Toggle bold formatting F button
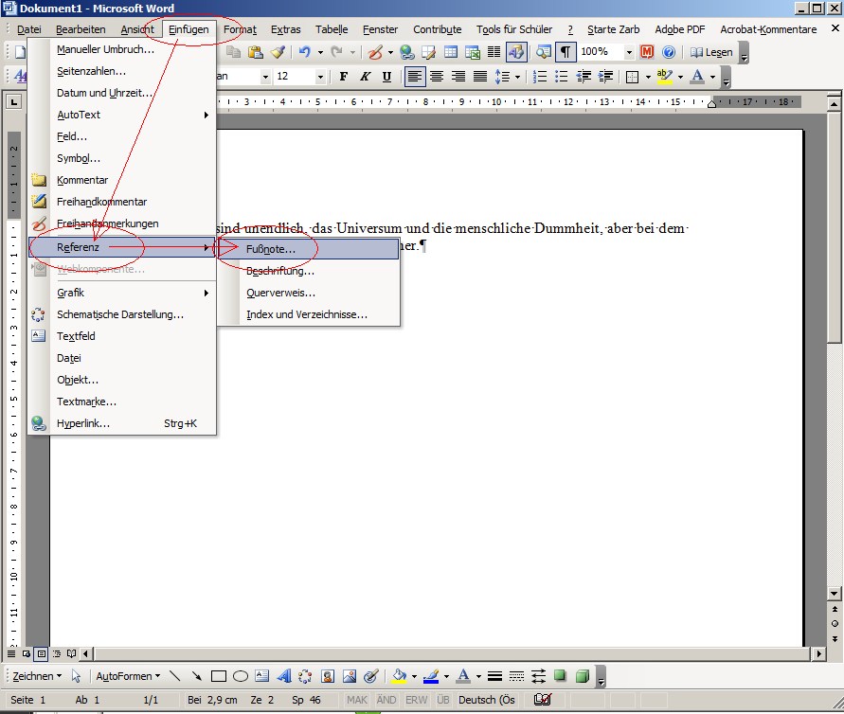Image resolution: width=844 pixels, height=714 pixels. pyautogui.click(x=344, y=77)
